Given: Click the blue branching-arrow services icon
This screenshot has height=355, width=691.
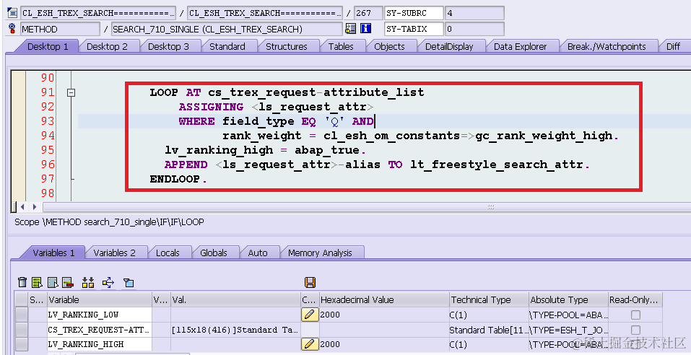Looking at the screenshot, I should (108, 282).
